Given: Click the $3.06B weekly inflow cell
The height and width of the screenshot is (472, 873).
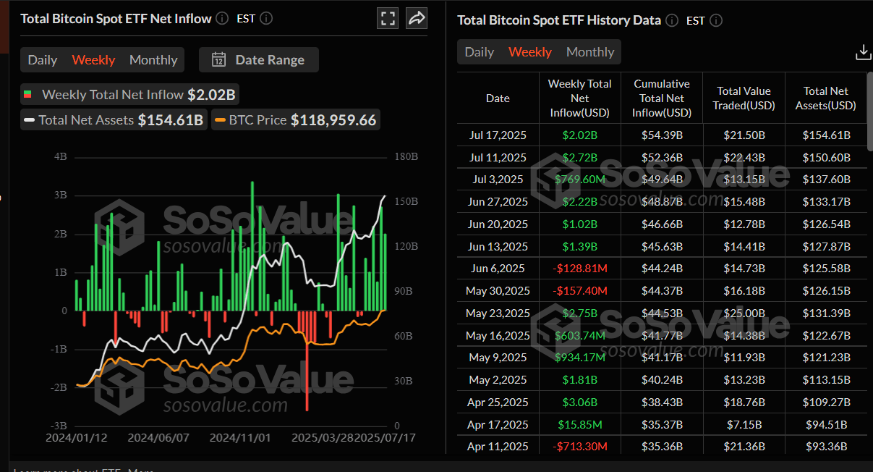Looking at the screenshot, I should pos(579,403).
